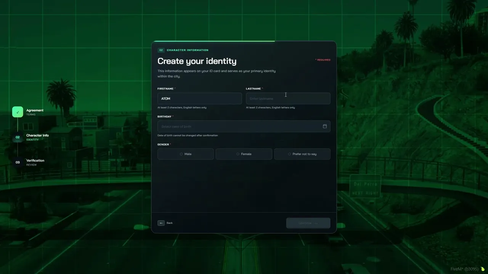Select the Prefer not to say option
The height and width of the screenshot is (274, 488).
tap(302, 154)
